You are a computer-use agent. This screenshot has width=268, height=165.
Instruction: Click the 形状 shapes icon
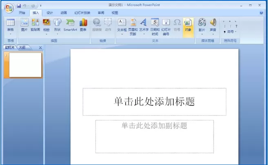[57, 23]
